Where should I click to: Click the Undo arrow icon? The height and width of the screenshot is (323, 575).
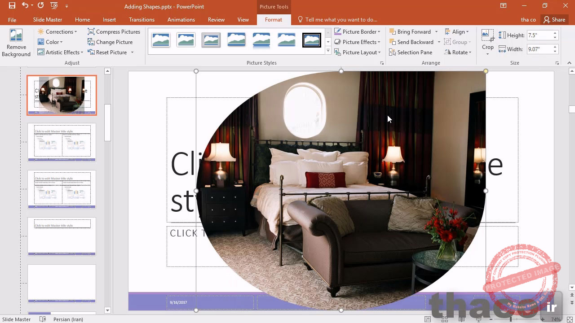click(25, 6)
